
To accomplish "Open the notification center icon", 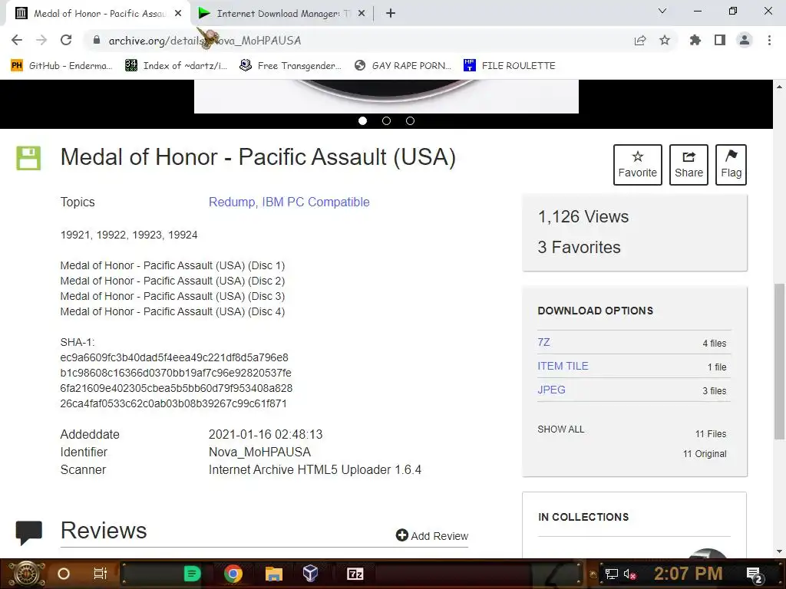I will tap(754, 574).
